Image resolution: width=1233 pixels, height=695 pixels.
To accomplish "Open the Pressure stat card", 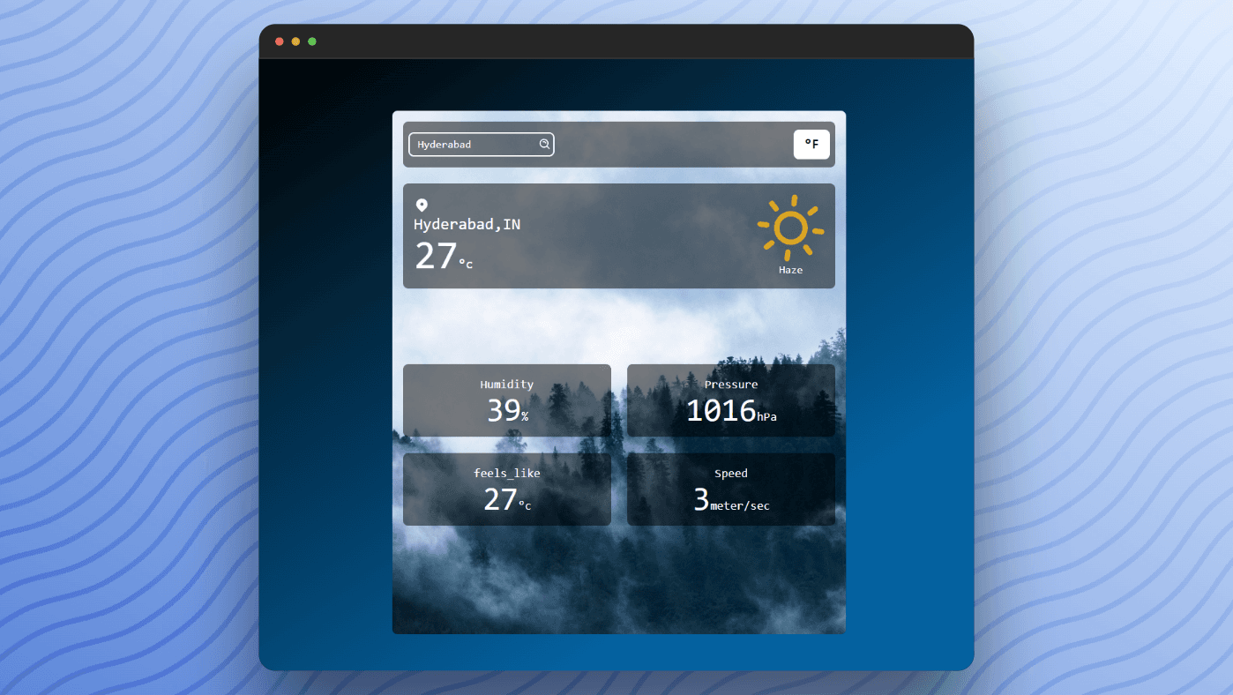I will pos(730,400).
